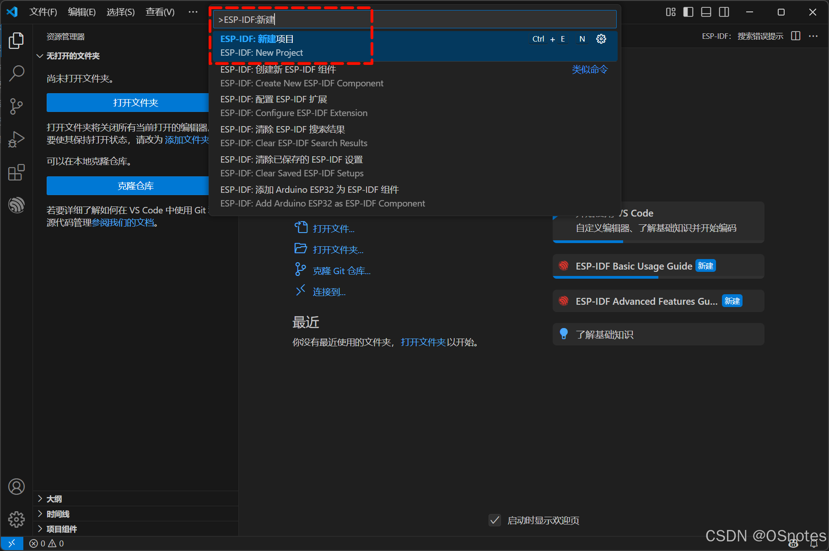Click the command palette input field
The width and height of the screenshot is (829, 551).
pyautogui.click(x=414, y=20)
